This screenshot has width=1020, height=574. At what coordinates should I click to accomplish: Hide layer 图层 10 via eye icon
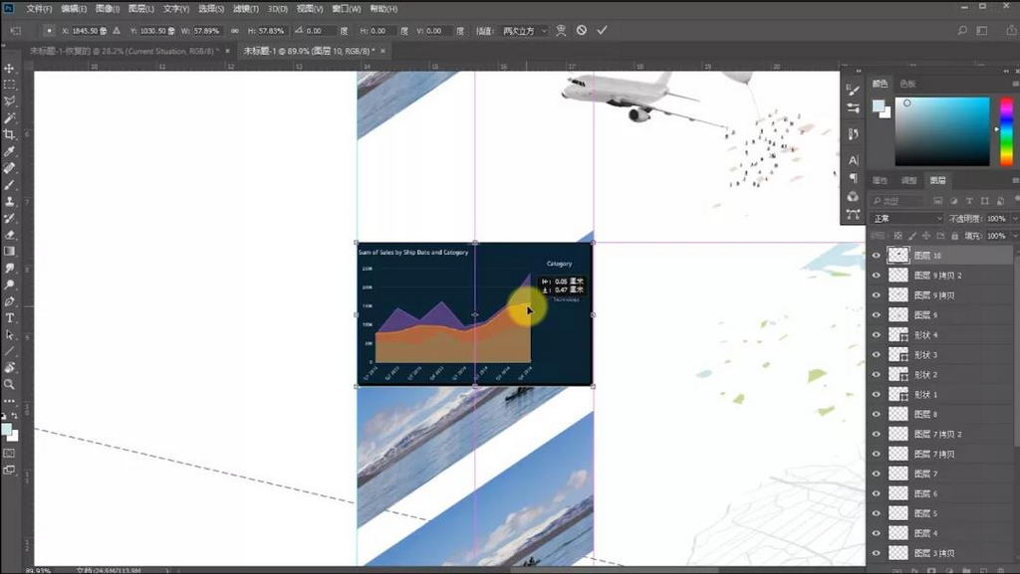click(x=876, y=256)
